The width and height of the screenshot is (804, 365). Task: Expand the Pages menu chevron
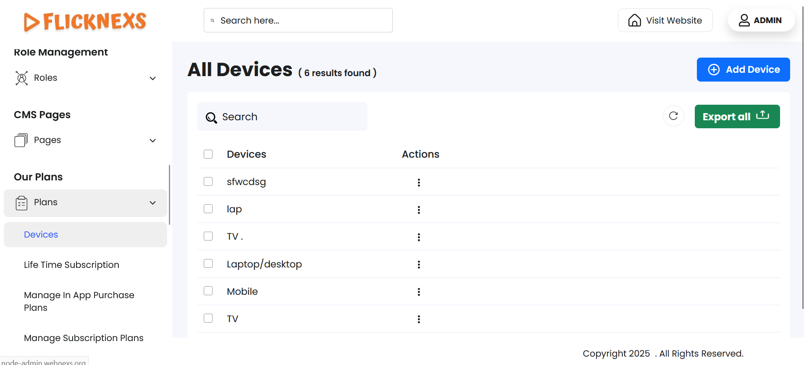tap(153, 141)
